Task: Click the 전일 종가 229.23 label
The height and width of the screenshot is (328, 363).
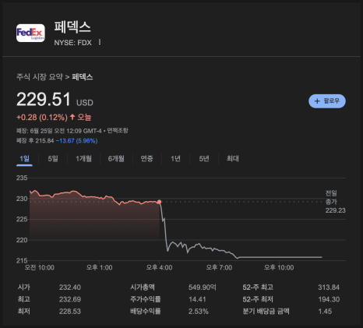Action: coord(335,202)
